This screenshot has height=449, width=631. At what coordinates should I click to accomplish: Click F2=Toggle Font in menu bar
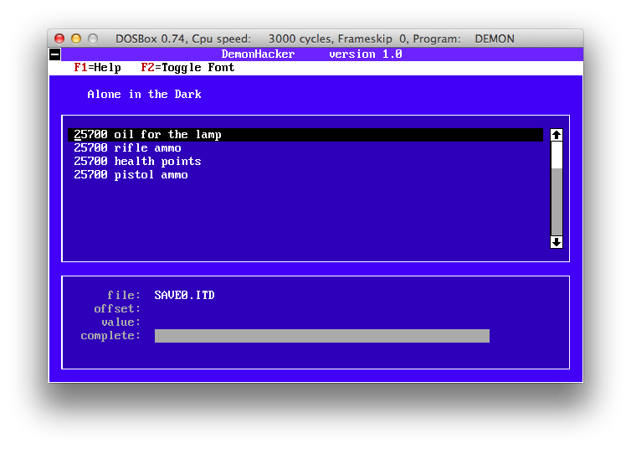(x=187, y=68)
